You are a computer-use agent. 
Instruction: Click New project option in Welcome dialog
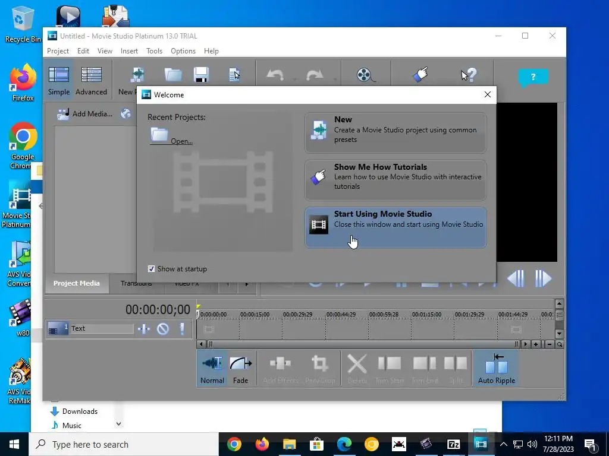[x=395, y=132]
